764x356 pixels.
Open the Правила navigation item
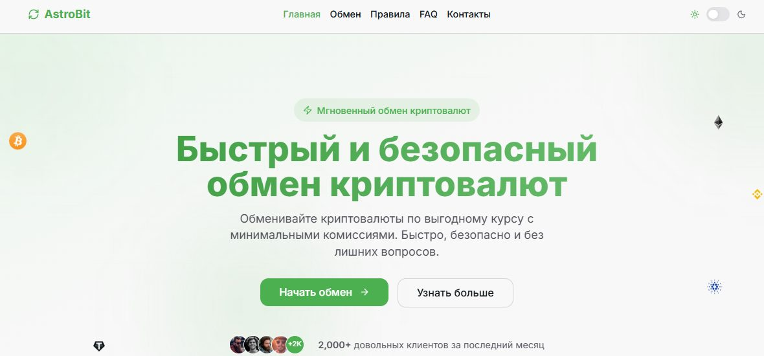pyautogui.click(x=390, y=15)
